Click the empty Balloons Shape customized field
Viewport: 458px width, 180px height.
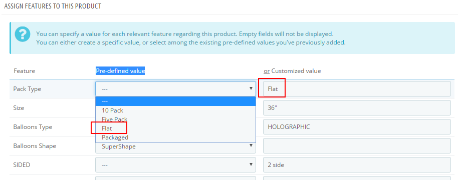pos(357,145)
